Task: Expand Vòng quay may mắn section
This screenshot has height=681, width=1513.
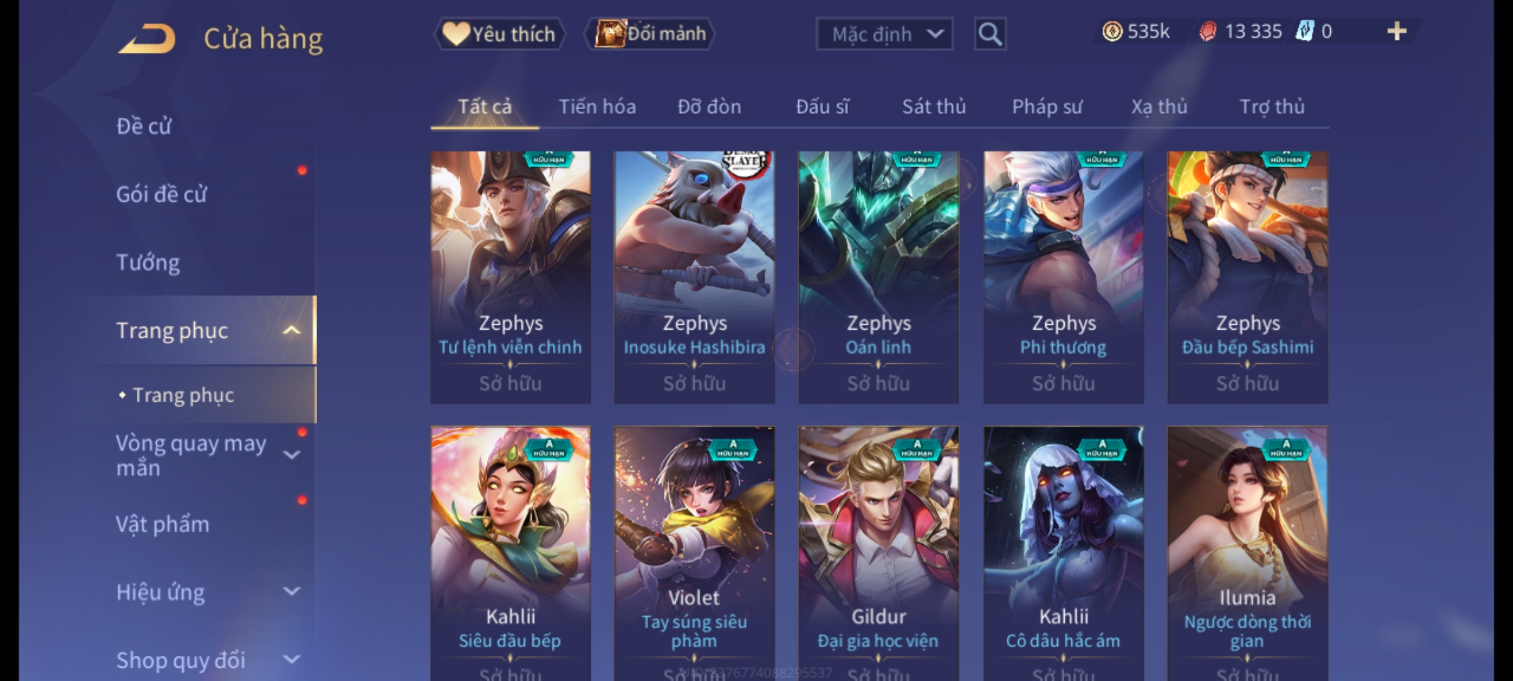Action: (x=291, y=455)
